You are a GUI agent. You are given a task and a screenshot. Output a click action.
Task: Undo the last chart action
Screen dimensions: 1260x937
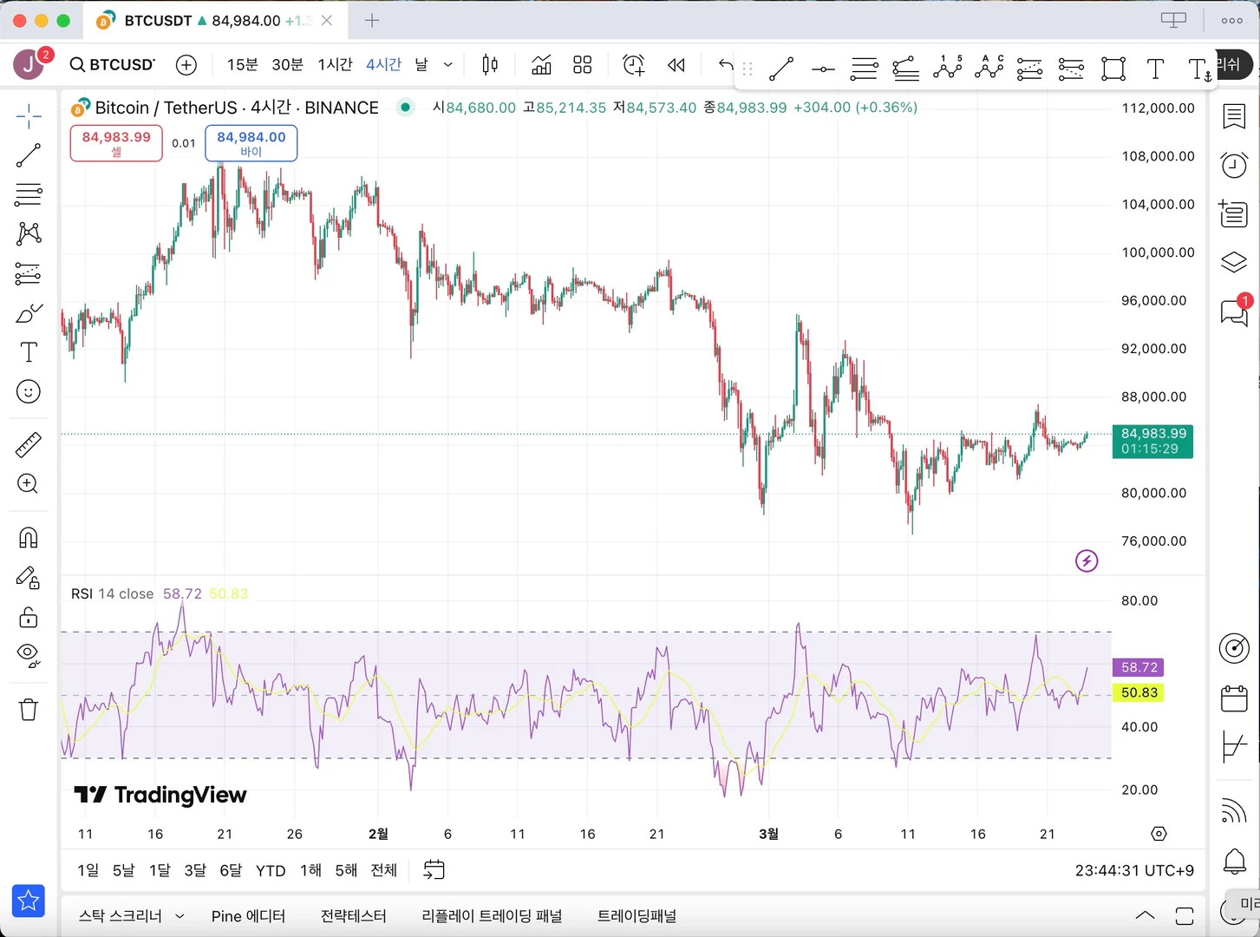pyautogui.click(x=726, y=65)
